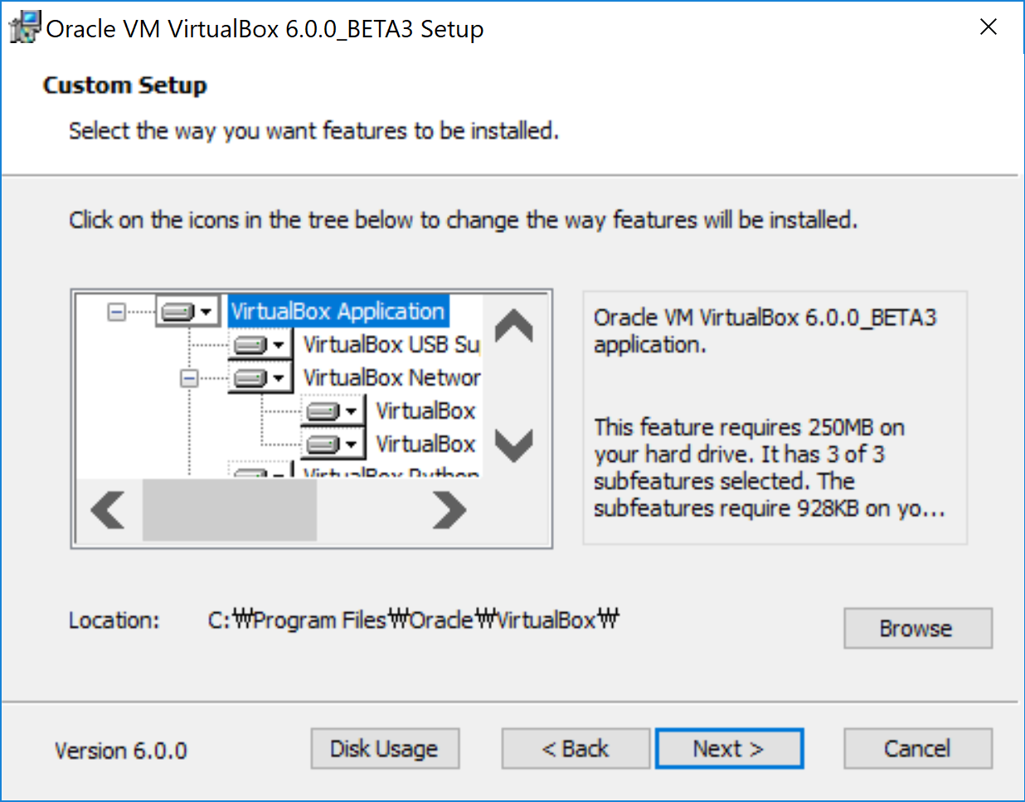This screenshot has height=802, width=1025.
Task: Select the VirtualBox Application tree item
Action: (338, 312)
